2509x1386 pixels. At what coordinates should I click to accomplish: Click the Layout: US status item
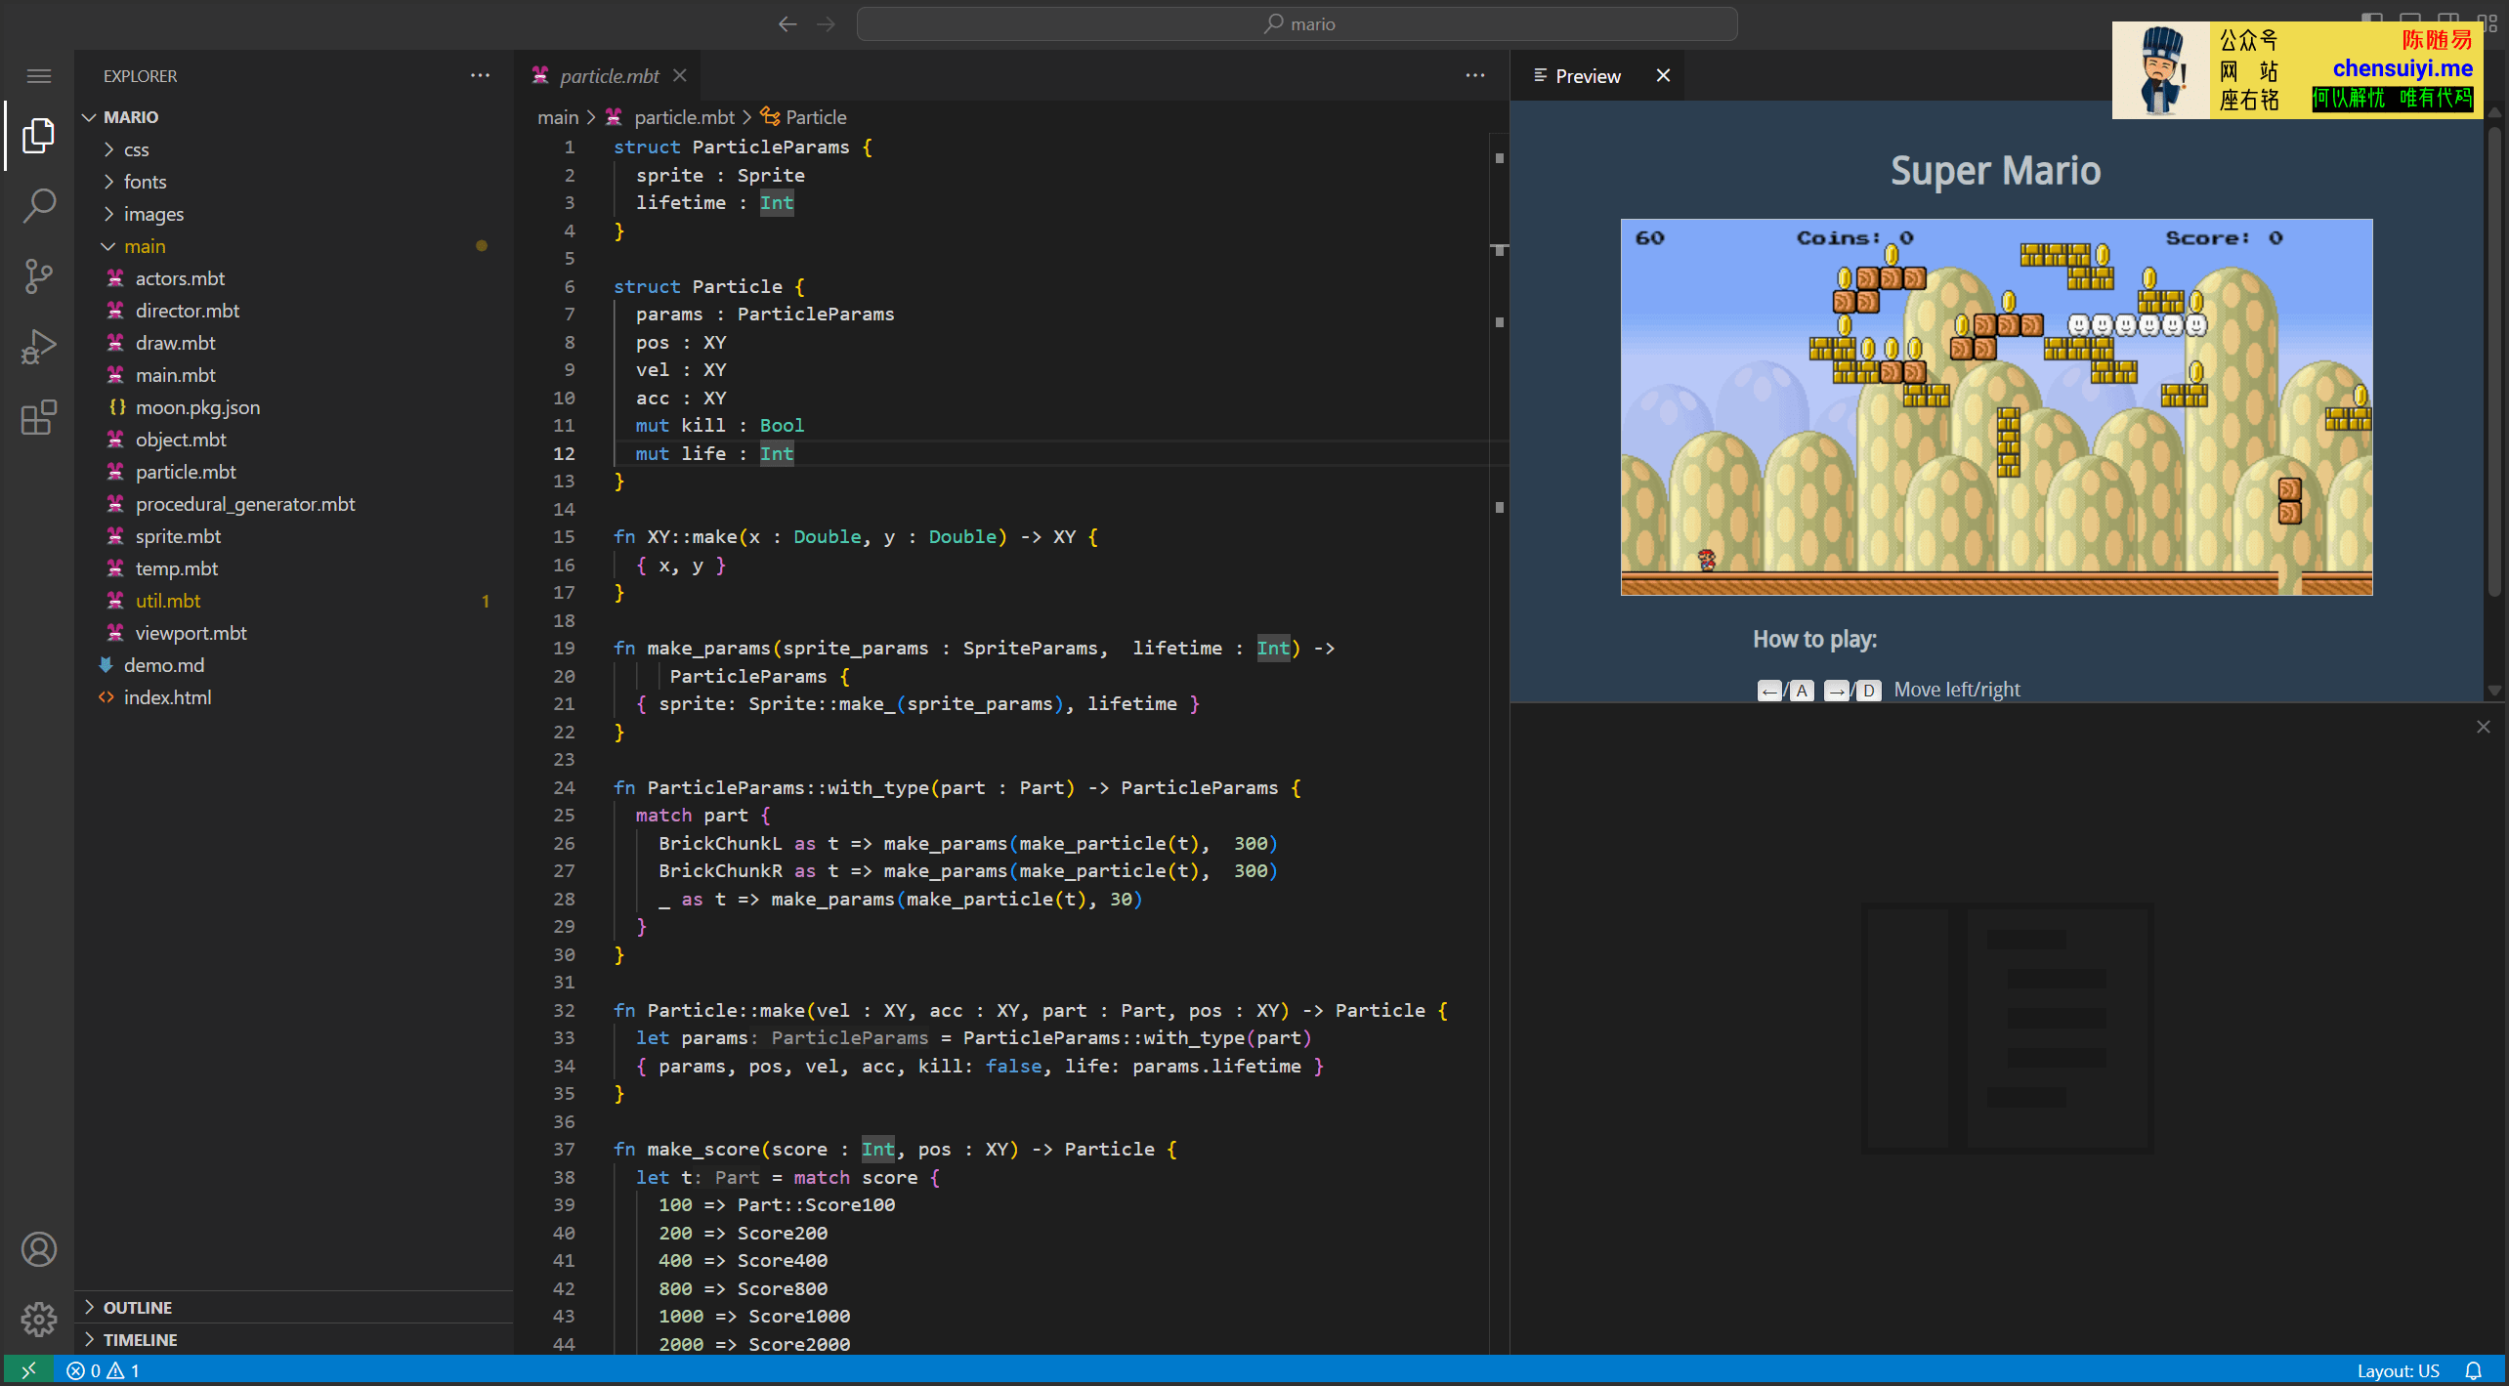2398,1370
